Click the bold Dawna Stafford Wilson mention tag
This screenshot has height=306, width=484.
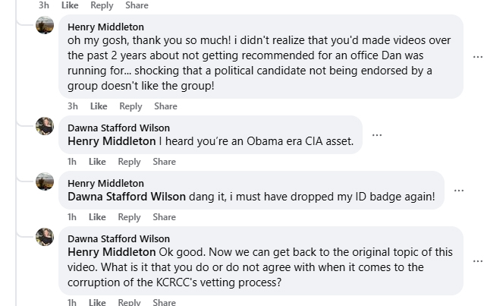127,196
